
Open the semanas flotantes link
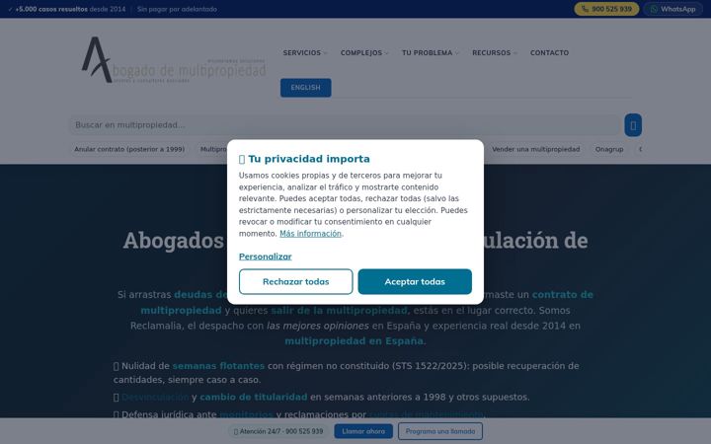click(218, 366)
